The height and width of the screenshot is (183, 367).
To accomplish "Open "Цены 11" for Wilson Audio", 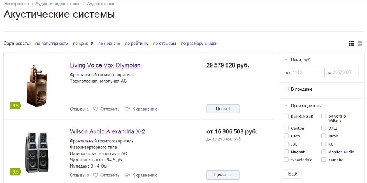I will (223, 175).
